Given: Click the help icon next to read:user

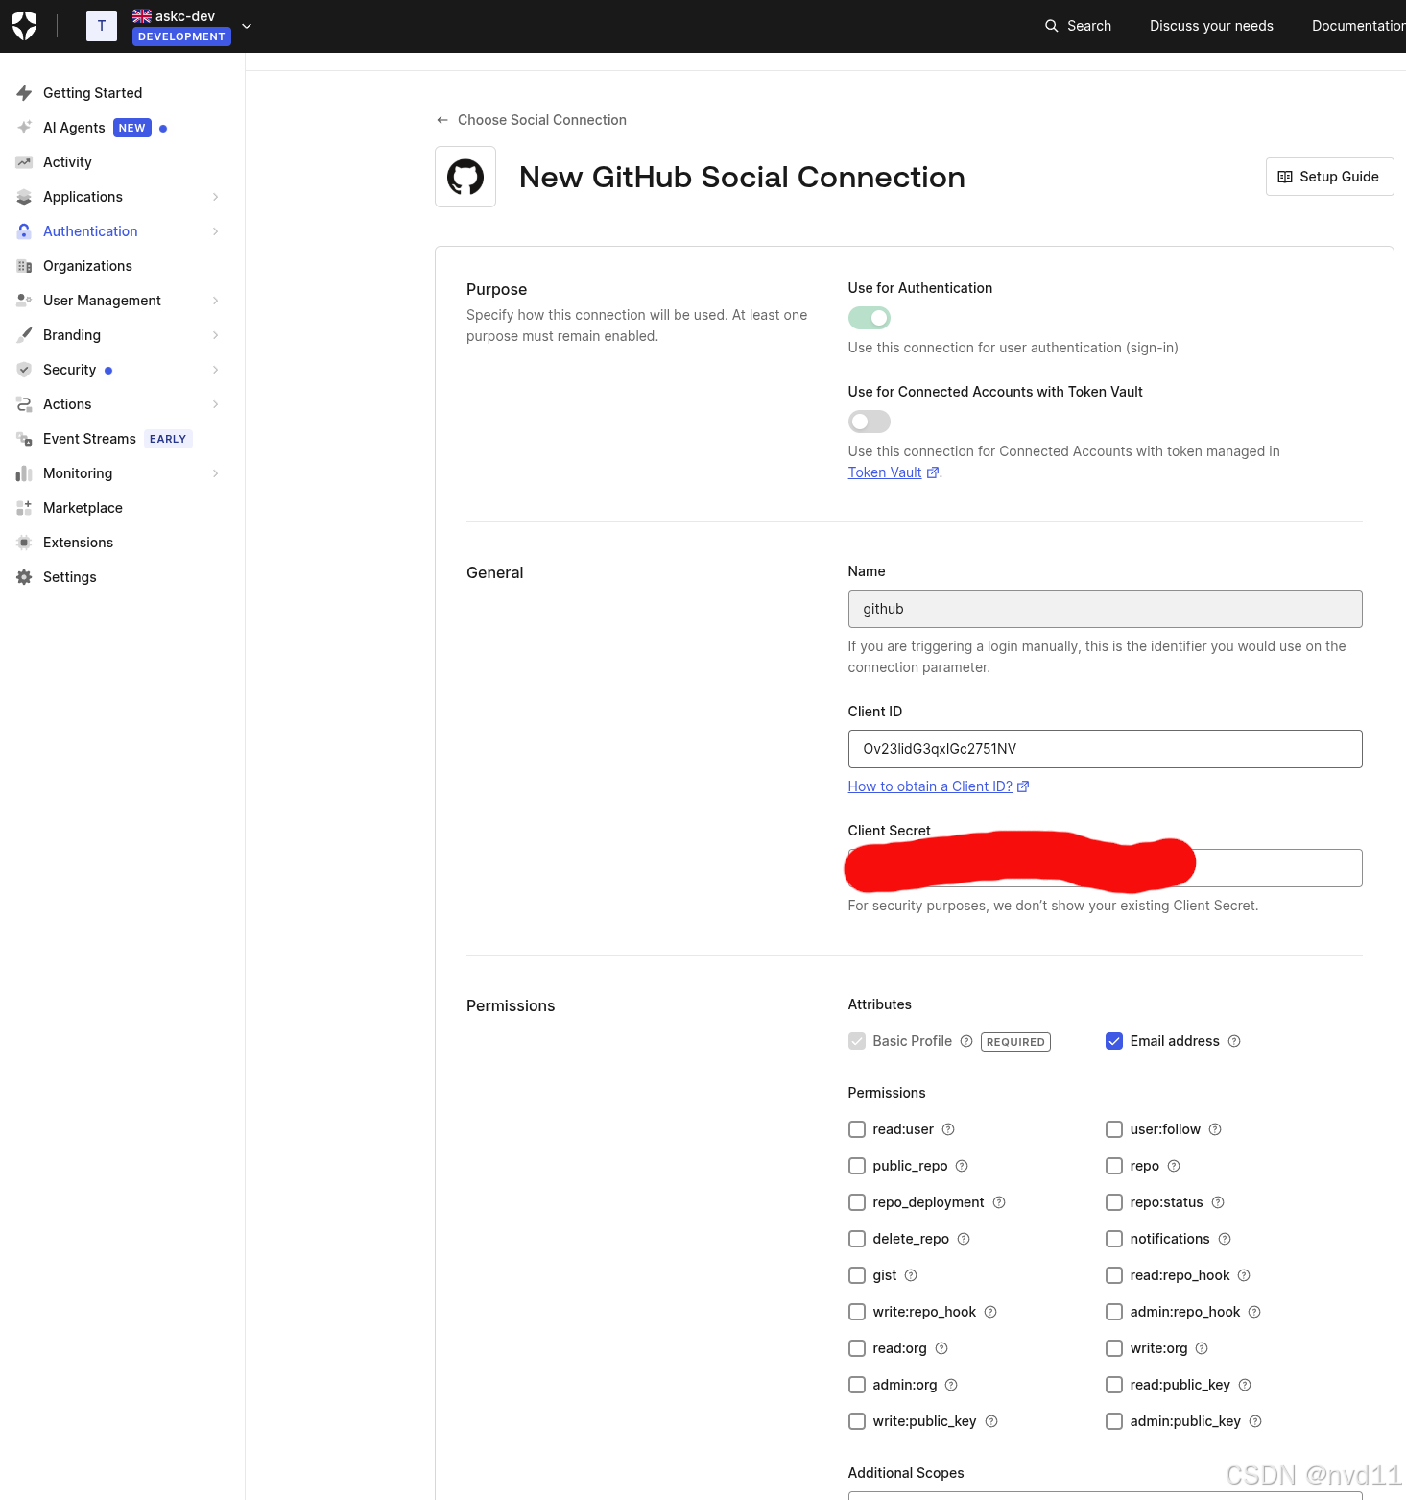Looking at the screenshot, I should 948,1129.
